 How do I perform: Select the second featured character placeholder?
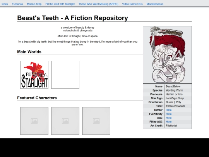tap(65, 121)
